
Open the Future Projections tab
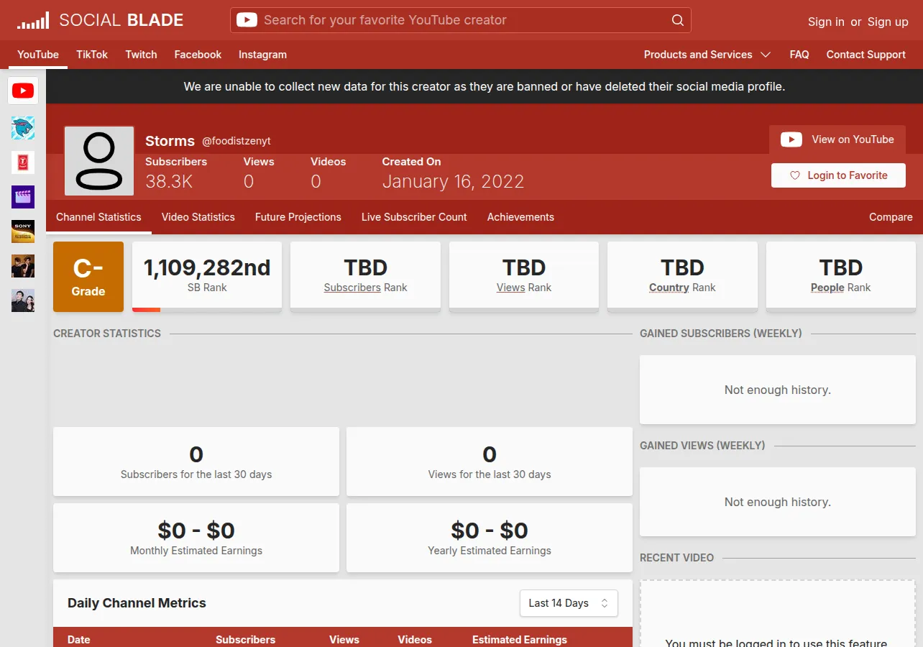(x=298, y=217)
